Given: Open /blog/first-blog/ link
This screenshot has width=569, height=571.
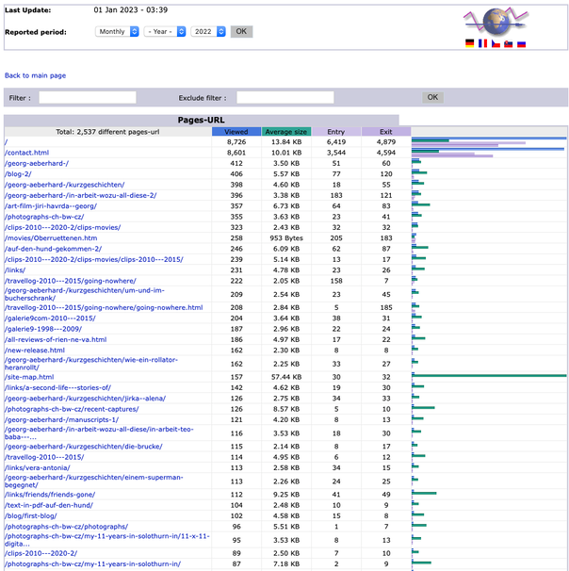Looking at the screenshot, I should click(30, 515).
